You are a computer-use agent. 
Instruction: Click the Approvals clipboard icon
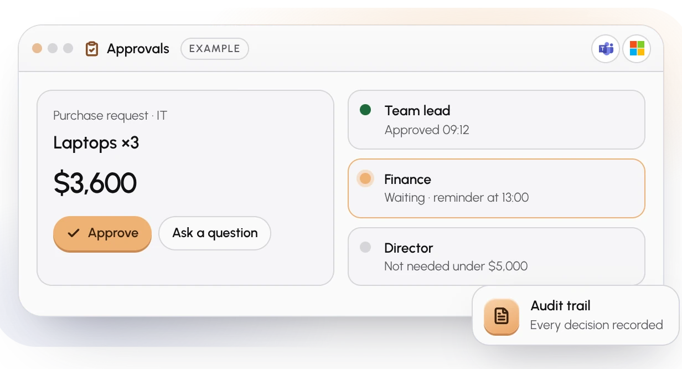click(x=92, y=49)
